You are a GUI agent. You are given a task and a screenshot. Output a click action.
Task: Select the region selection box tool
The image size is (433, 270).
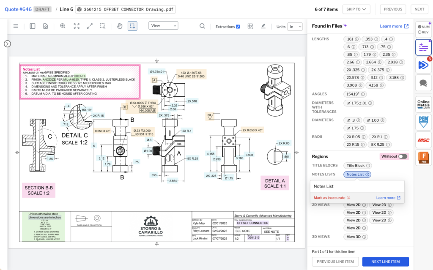(x=132, y=26)
